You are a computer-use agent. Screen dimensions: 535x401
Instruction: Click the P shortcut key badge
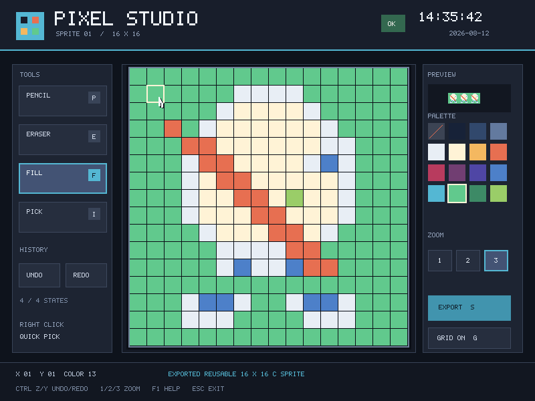click(x=94, y=98)
